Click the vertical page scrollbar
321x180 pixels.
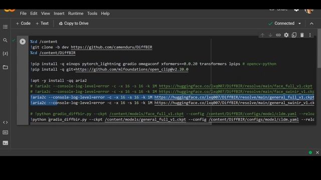coord(319,48)
